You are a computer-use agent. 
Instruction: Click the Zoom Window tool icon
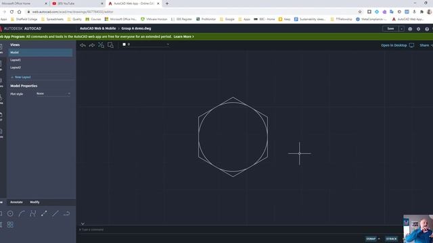coord(110,45)
